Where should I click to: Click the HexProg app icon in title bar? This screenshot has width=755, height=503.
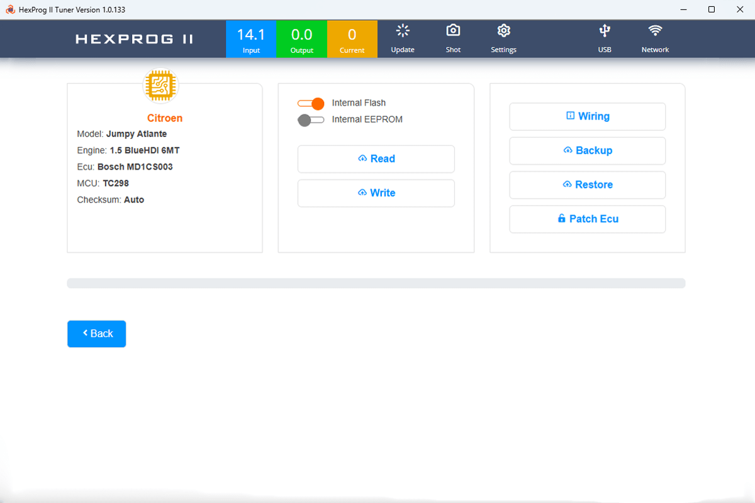(x=10, y=9)
